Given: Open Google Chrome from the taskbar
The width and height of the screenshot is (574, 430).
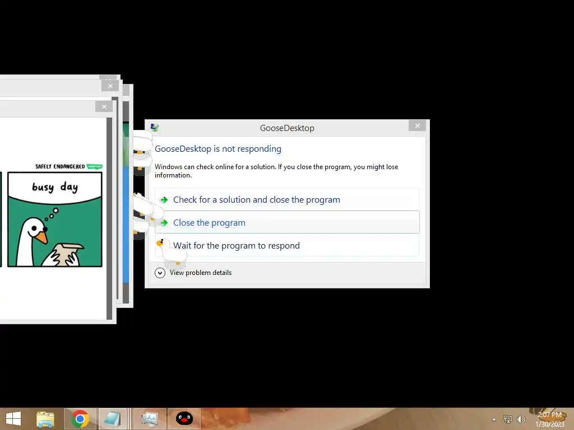Looking at the screenshot, I should tap(80, 419).
